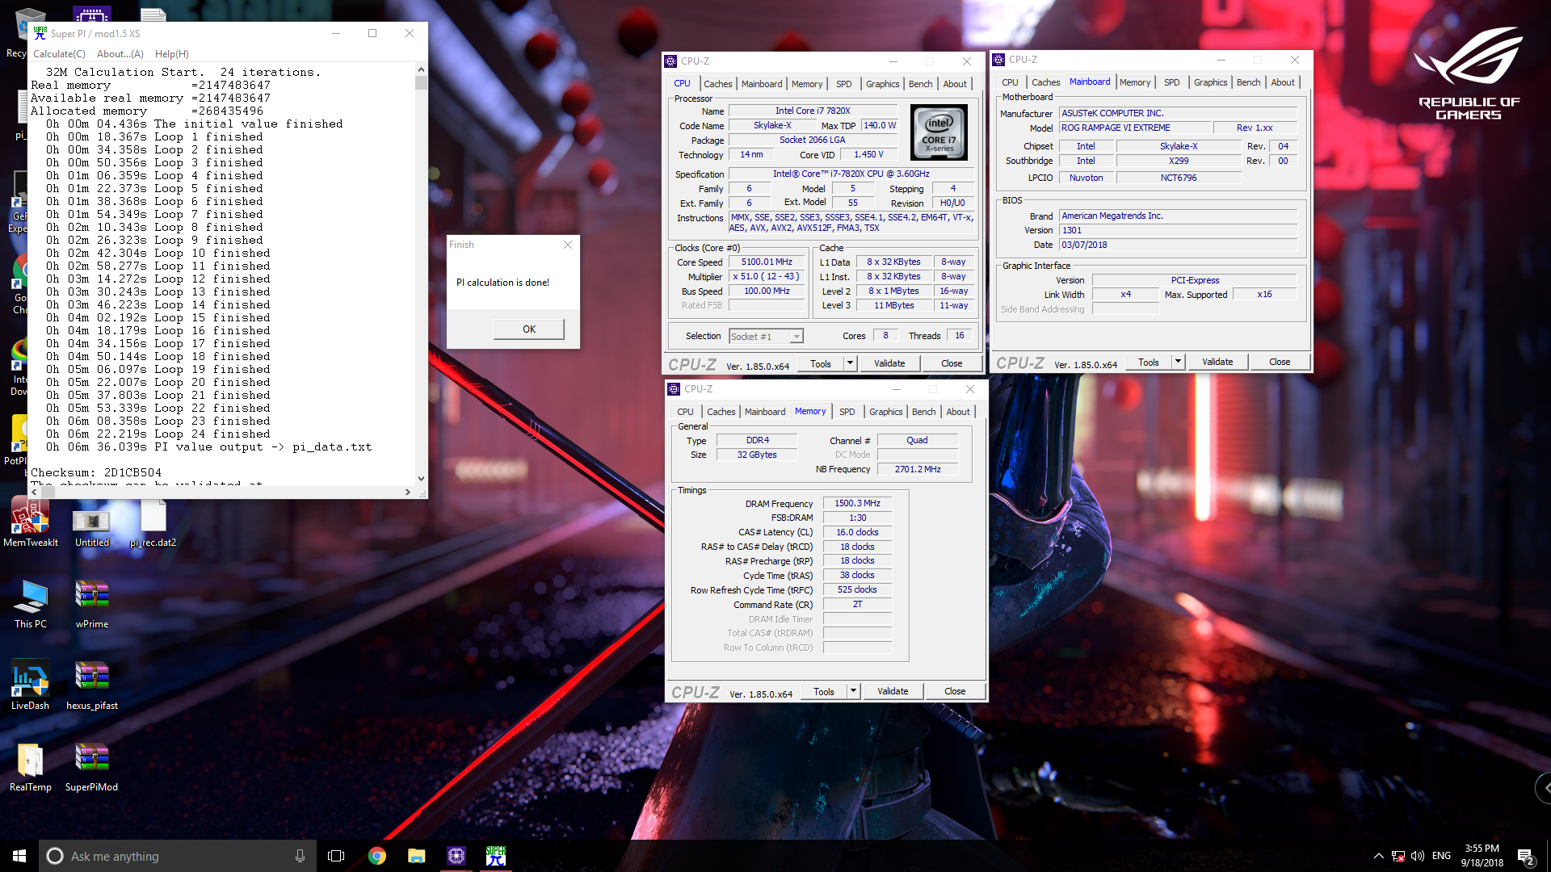Open About tab in Memory window
The width and height of the screenshot is (1551, 872).
click(x=958, y=412)
